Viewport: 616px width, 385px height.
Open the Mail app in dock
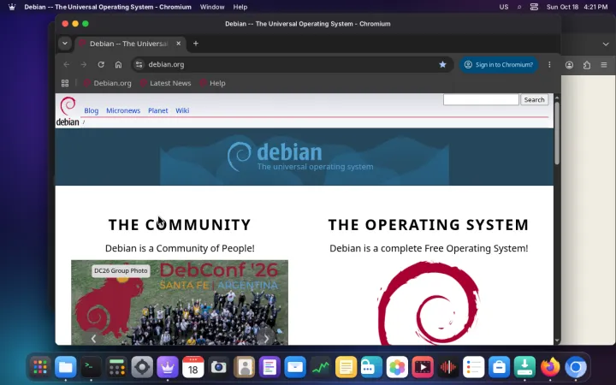pyautogui.click(x=295, y=367)
